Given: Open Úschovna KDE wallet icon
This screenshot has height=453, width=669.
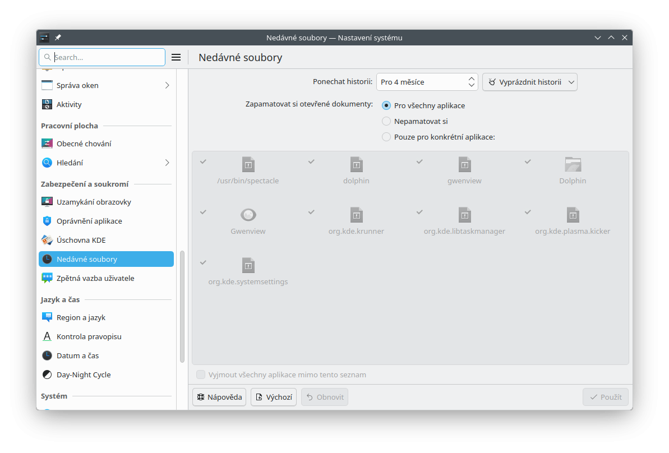Looking at the screenshot, I should (x=47, y=240).
